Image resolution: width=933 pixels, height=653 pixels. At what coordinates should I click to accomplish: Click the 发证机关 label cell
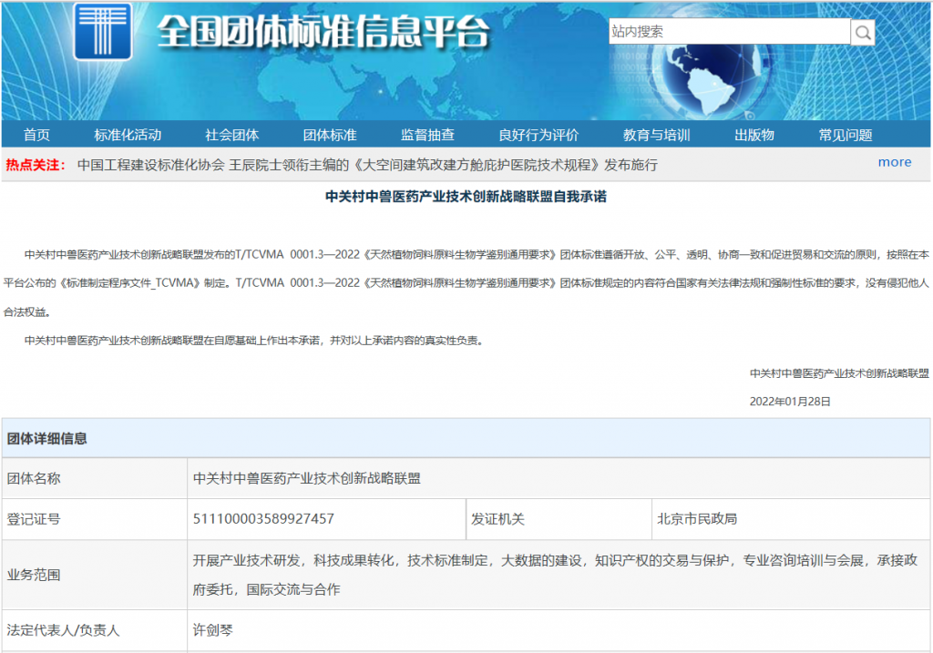tap(559, 519)
